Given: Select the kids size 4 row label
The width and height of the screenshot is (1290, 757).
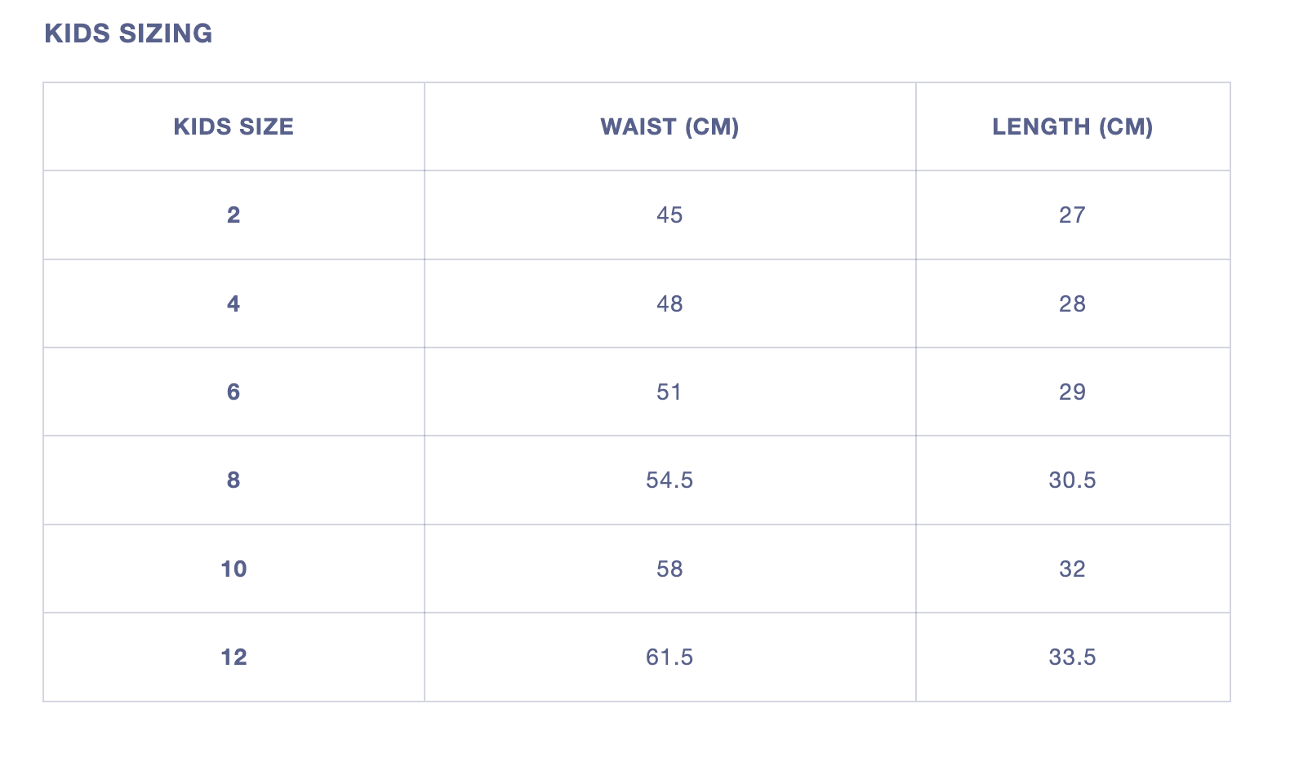Looking at the screenshot, I should click(x=234, y=304).
